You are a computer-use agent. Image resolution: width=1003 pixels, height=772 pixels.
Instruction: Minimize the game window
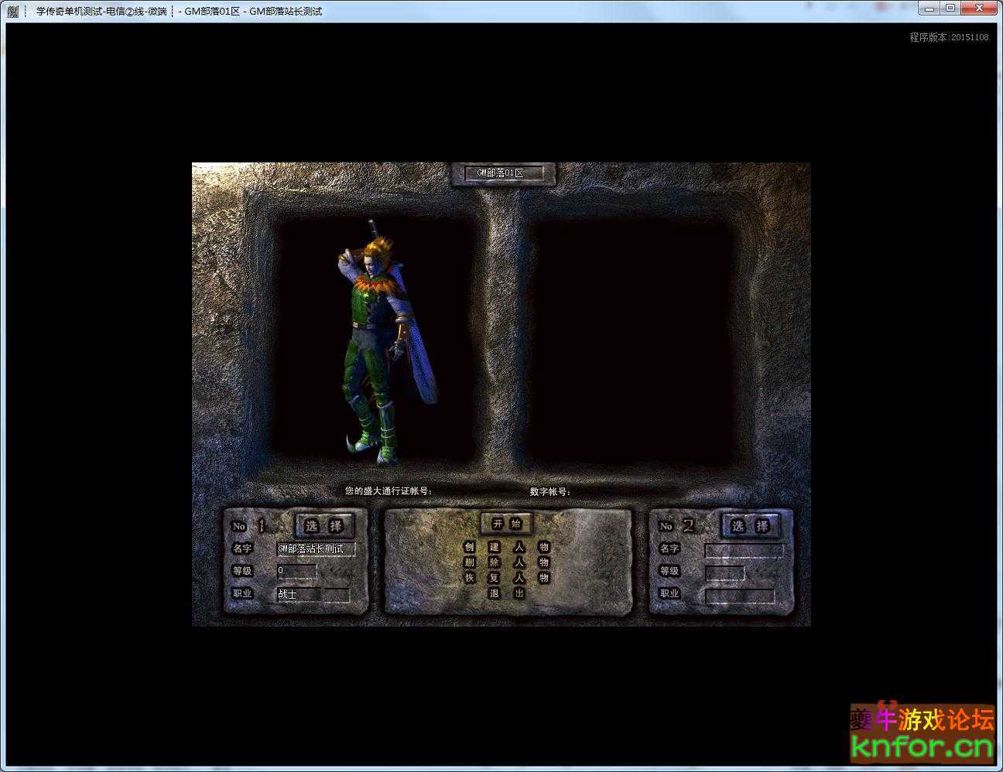coord(931,8)
